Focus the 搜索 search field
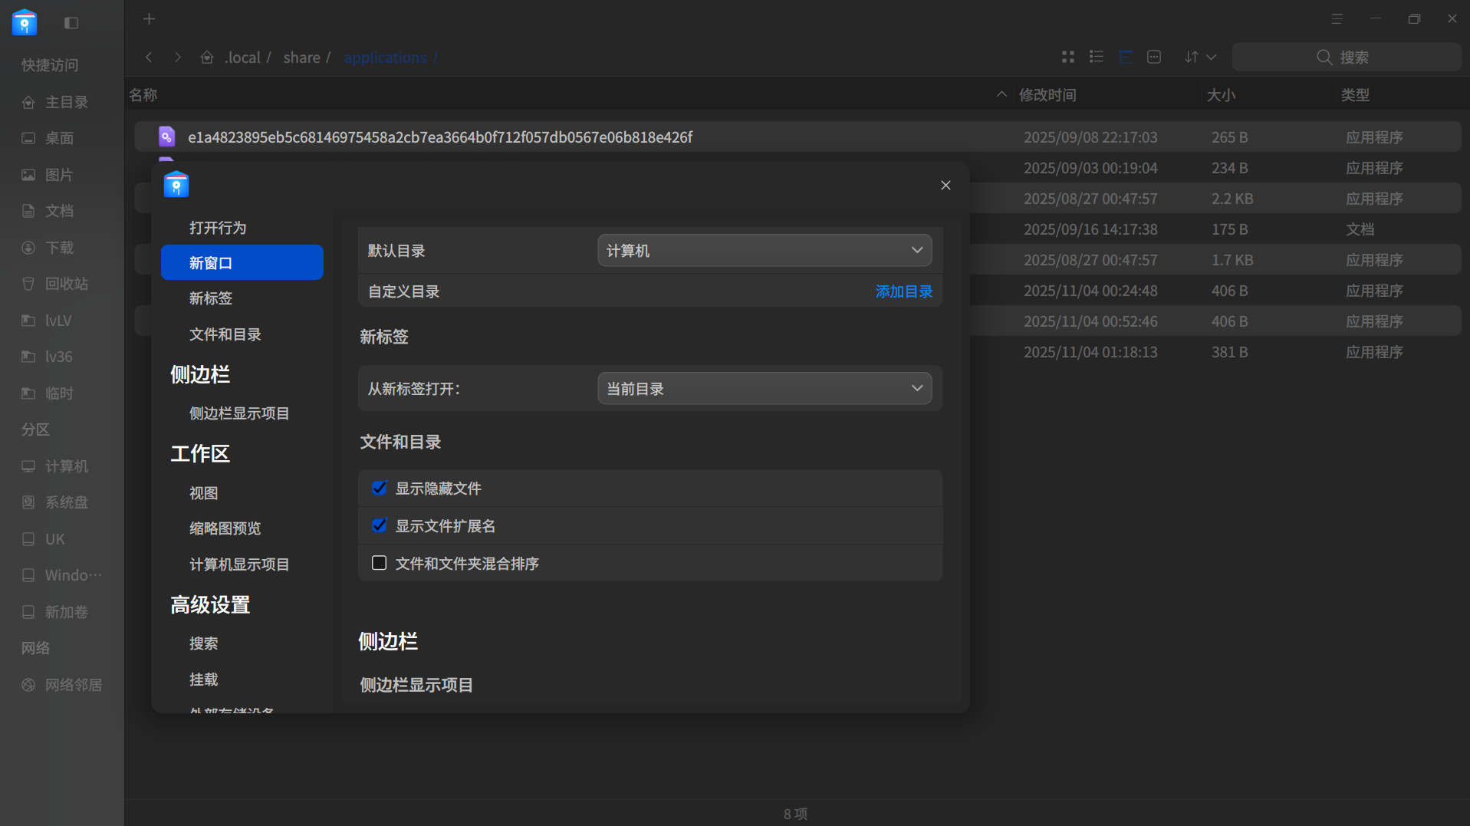1470x826 pixels. pos(1346,58)
